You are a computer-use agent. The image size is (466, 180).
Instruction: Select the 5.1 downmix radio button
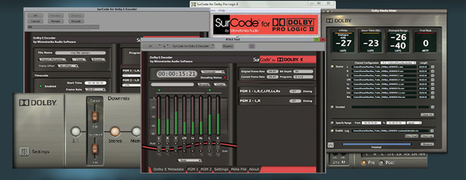(x=76, y=132)
